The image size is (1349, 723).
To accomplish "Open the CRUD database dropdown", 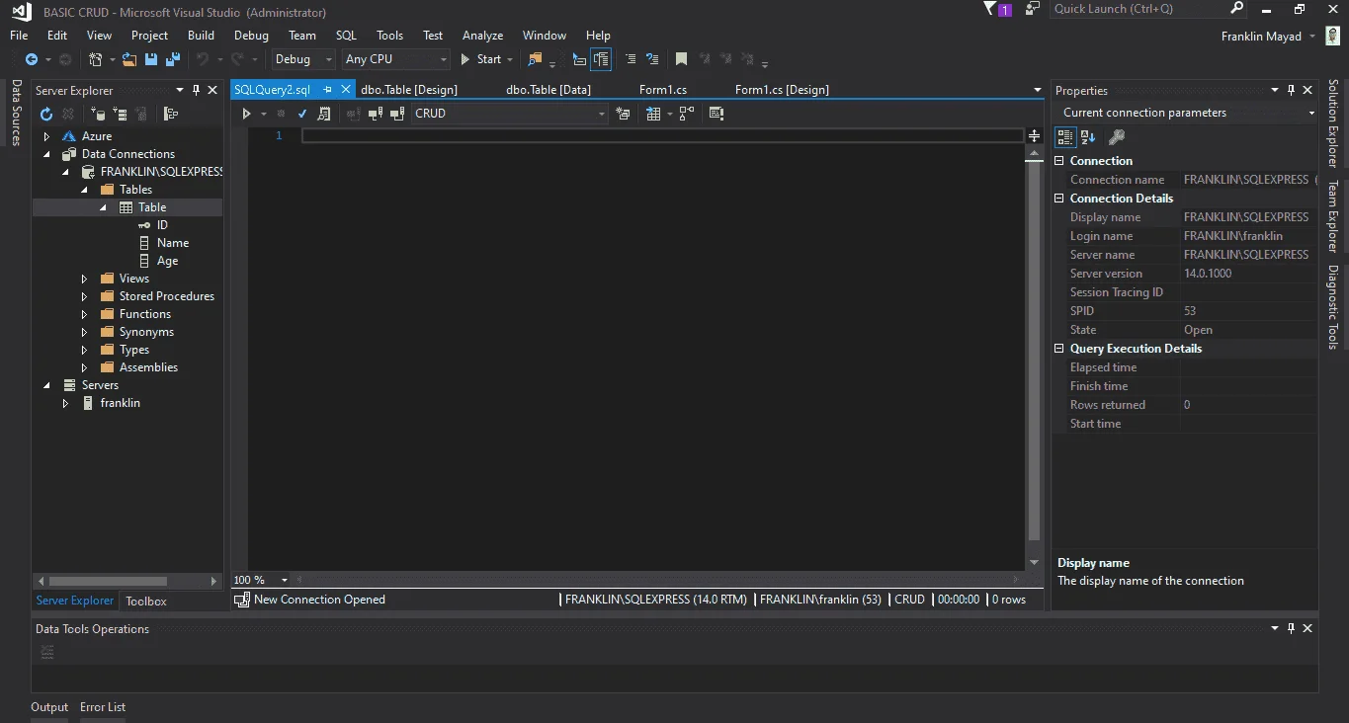I will click(510, 114).
